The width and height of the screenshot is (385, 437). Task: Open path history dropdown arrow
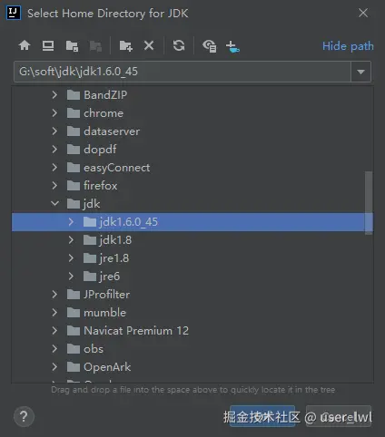[360, 72]
